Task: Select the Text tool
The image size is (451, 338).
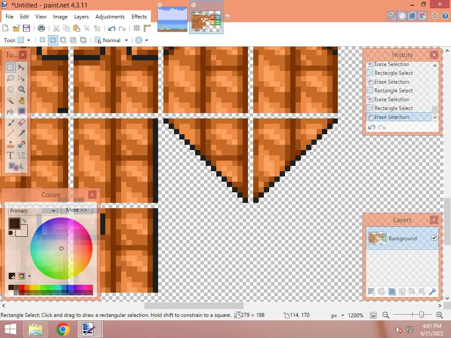Action: coord(11,155)
